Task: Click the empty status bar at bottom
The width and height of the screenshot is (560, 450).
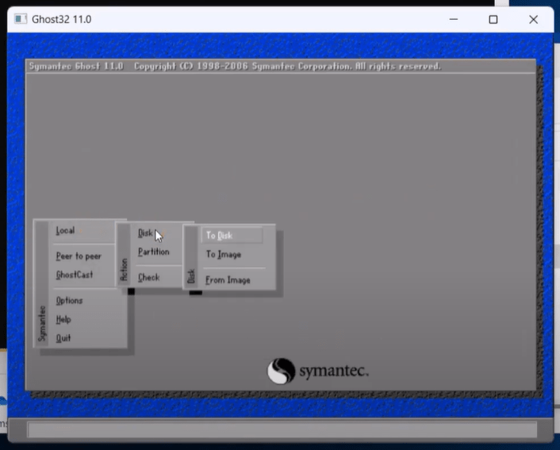Action: click(282, 429)
